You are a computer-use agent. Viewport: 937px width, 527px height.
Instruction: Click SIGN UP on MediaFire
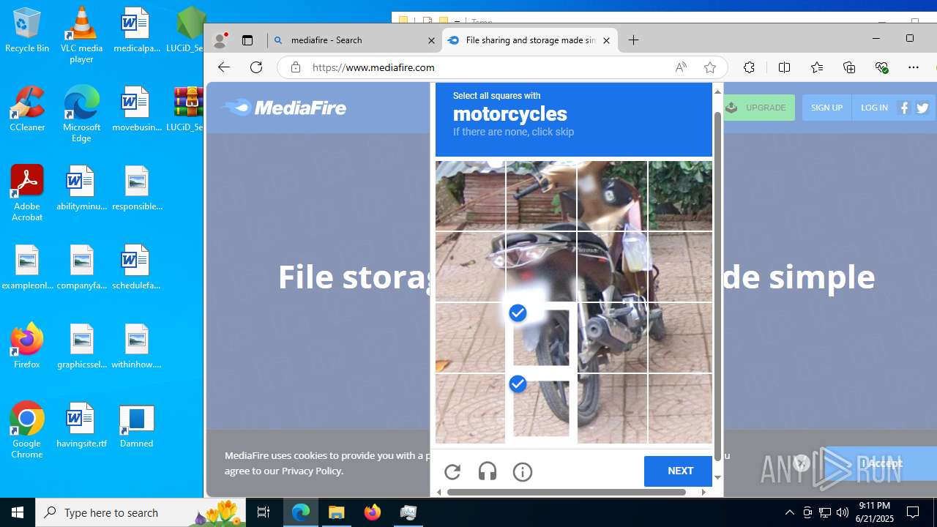(x=827, y=108)
